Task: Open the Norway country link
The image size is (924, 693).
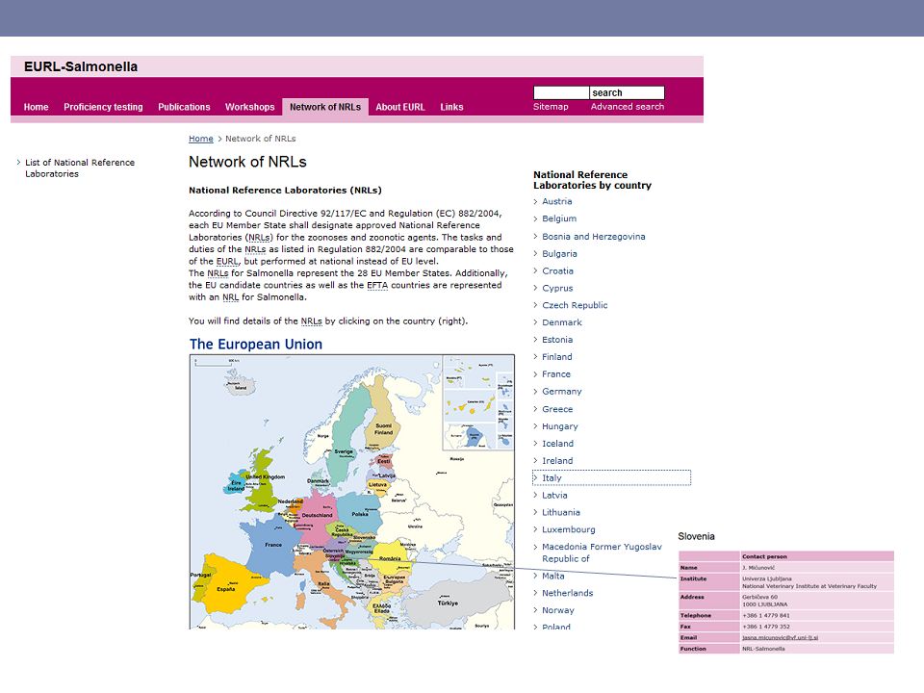Action: 558,610
